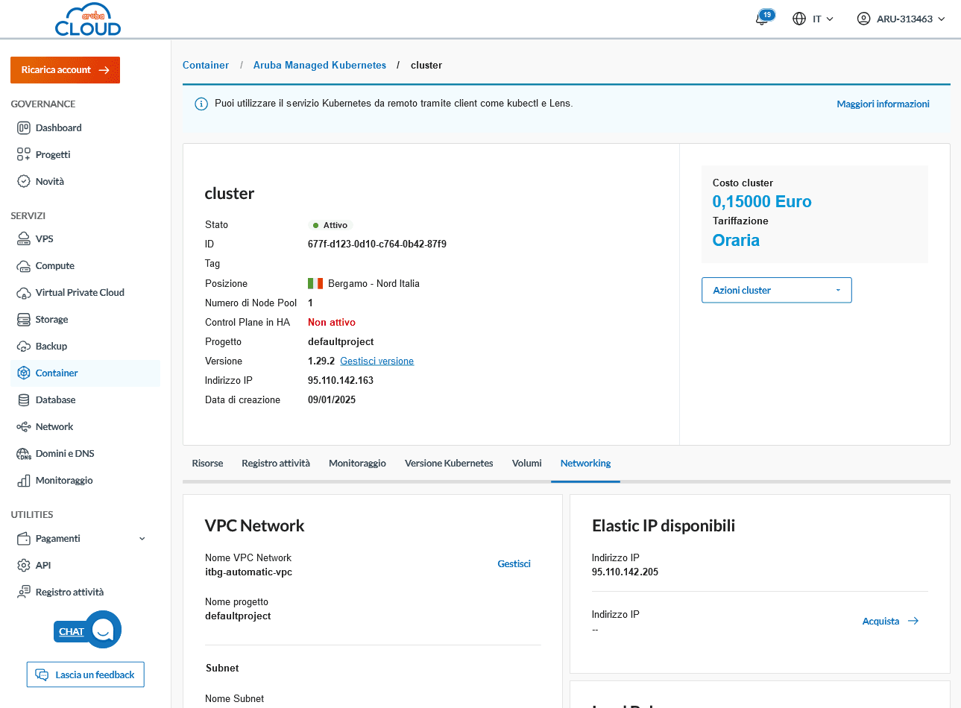The image size is (961, 708).
Task: Open the chat bubble widget
Action: click(x=103, y=630)
